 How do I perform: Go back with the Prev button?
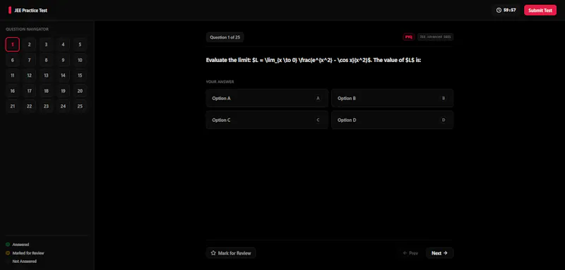(410, 253)
